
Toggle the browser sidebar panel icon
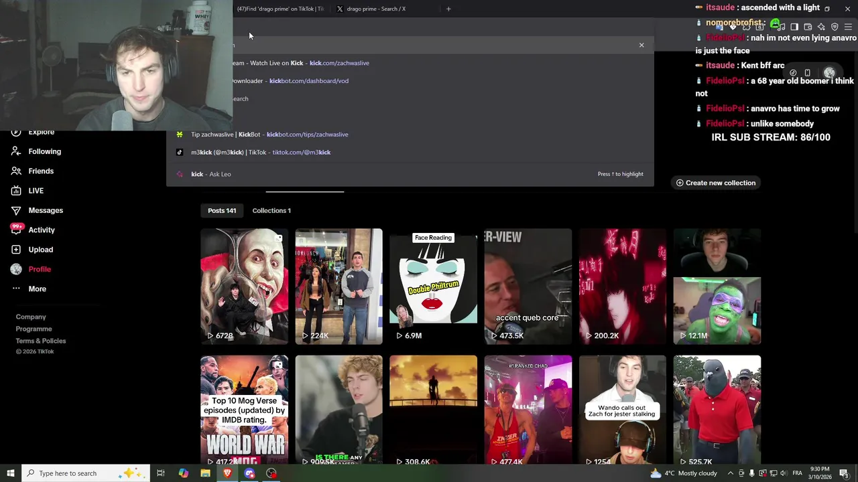pos(794,27)
